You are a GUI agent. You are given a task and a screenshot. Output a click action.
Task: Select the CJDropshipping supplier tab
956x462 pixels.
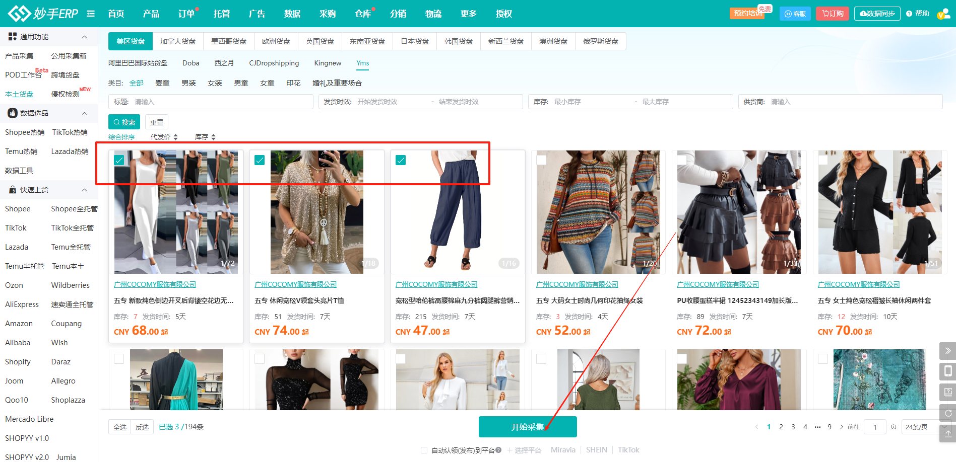point(274,63)
